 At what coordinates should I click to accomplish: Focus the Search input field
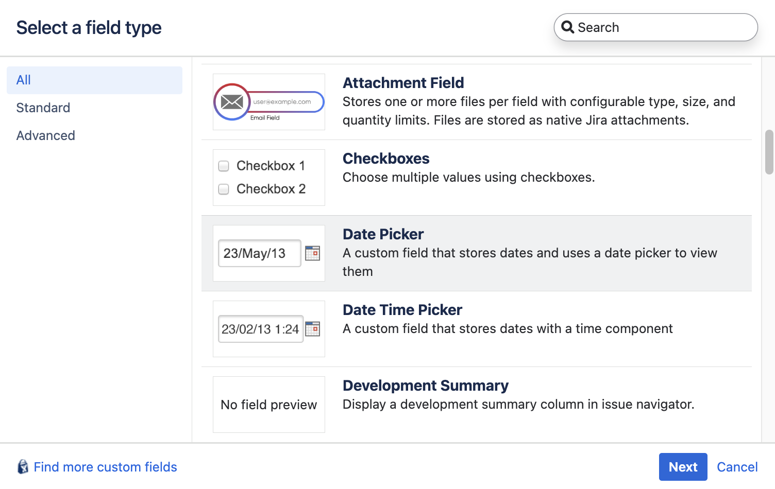655,27
